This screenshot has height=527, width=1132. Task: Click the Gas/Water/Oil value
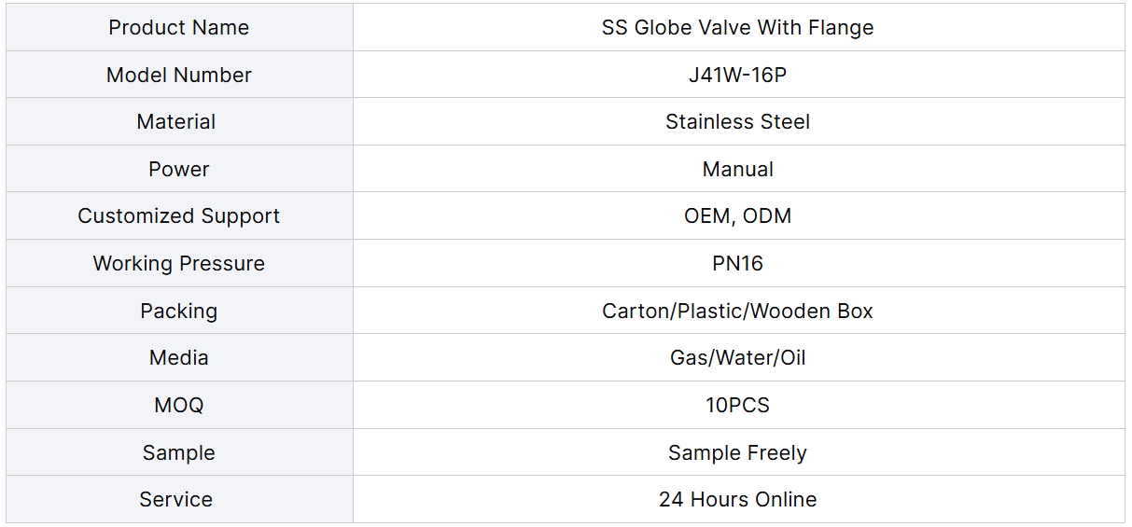(737, 358)
